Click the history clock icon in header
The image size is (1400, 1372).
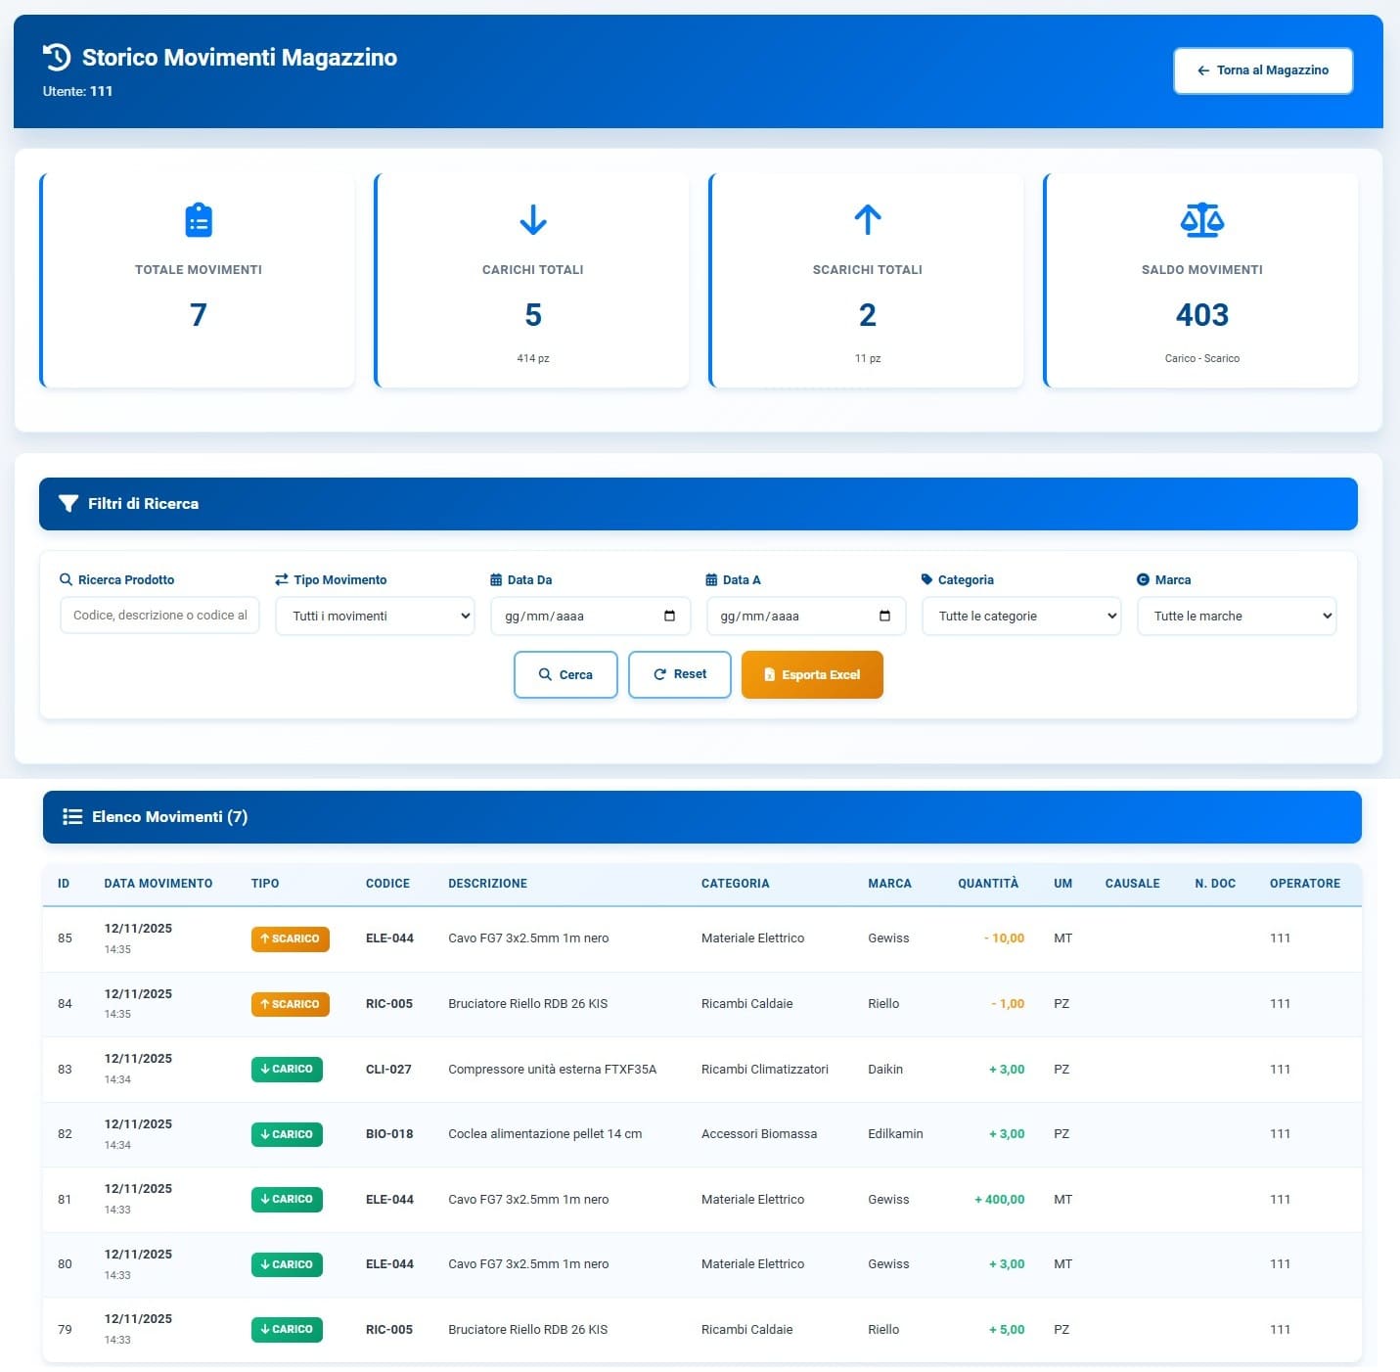pyautogui.click(x=57, y=58)
